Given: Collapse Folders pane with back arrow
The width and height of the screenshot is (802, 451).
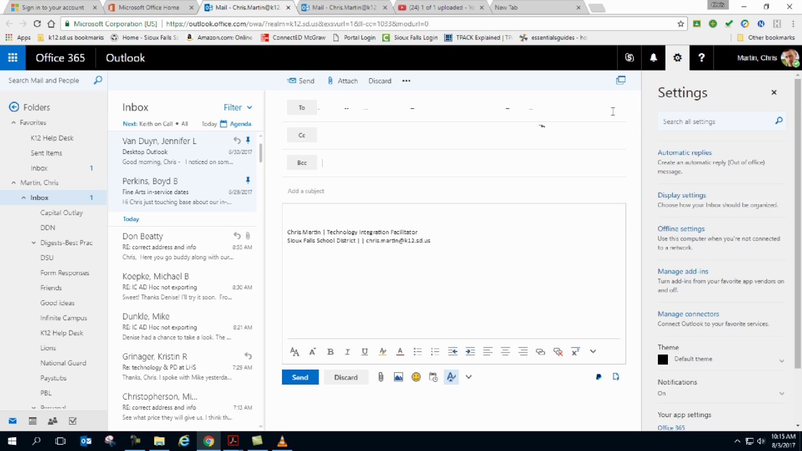Looking at the screenshot, I should click(14, 107).
